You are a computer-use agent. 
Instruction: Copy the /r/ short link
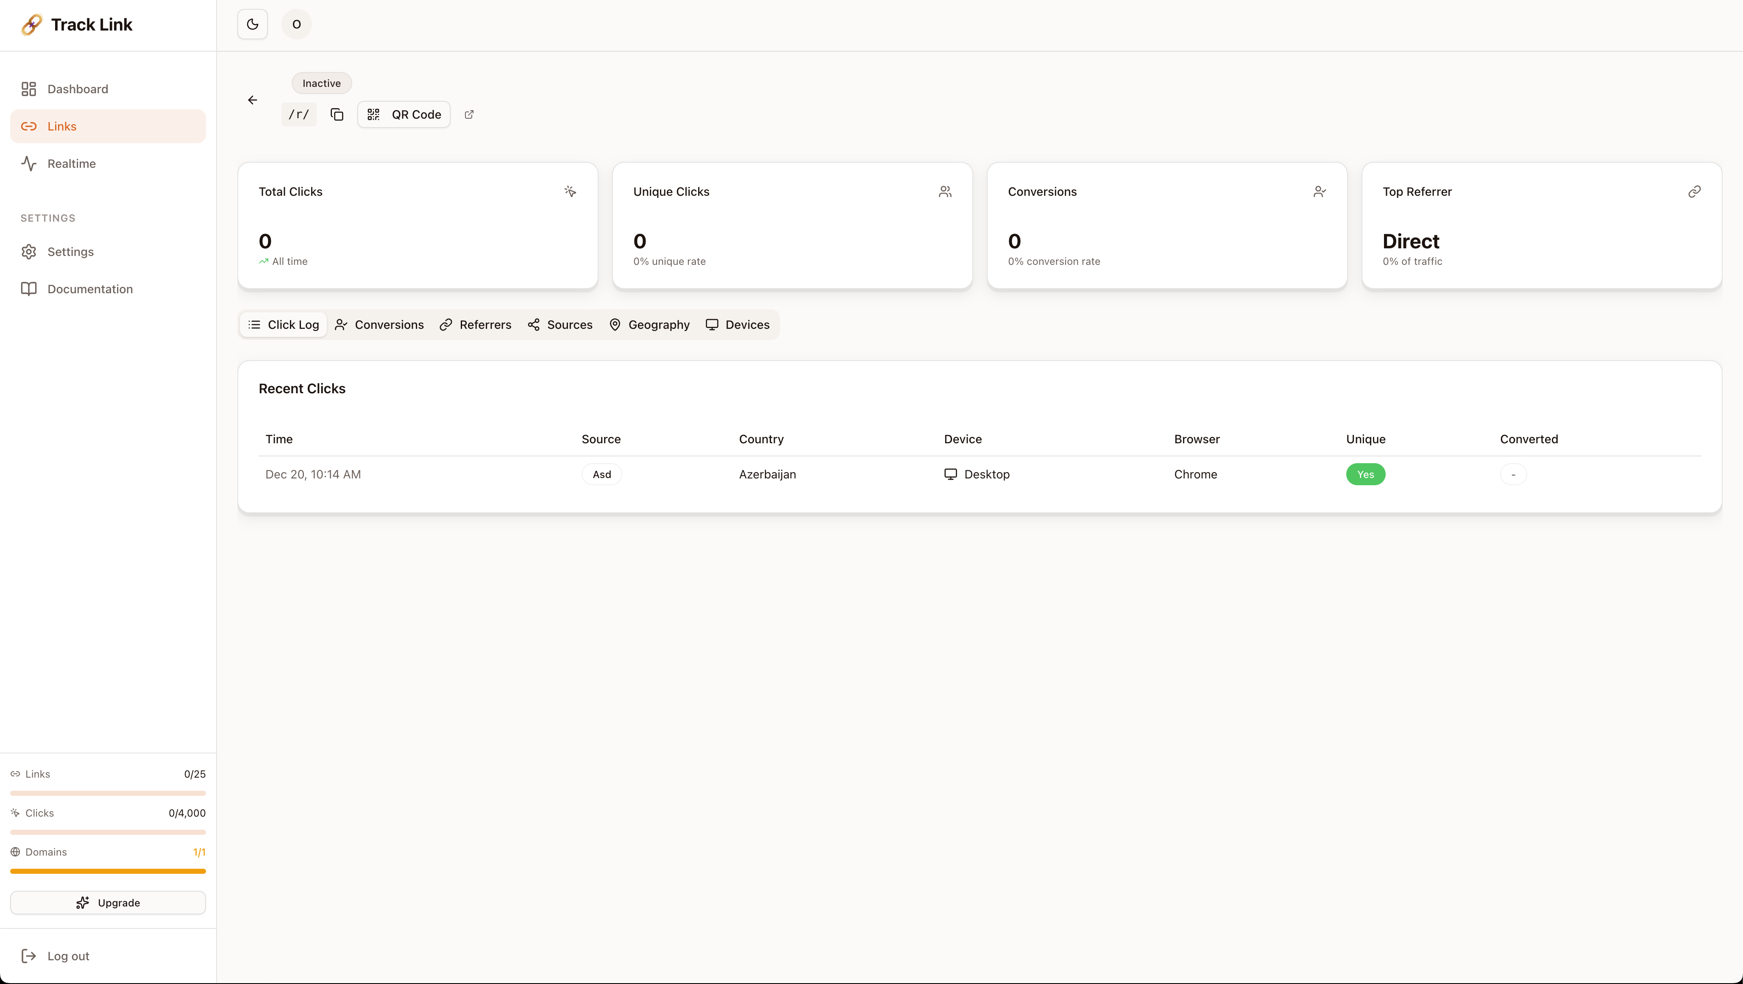(x=337, y=114)
